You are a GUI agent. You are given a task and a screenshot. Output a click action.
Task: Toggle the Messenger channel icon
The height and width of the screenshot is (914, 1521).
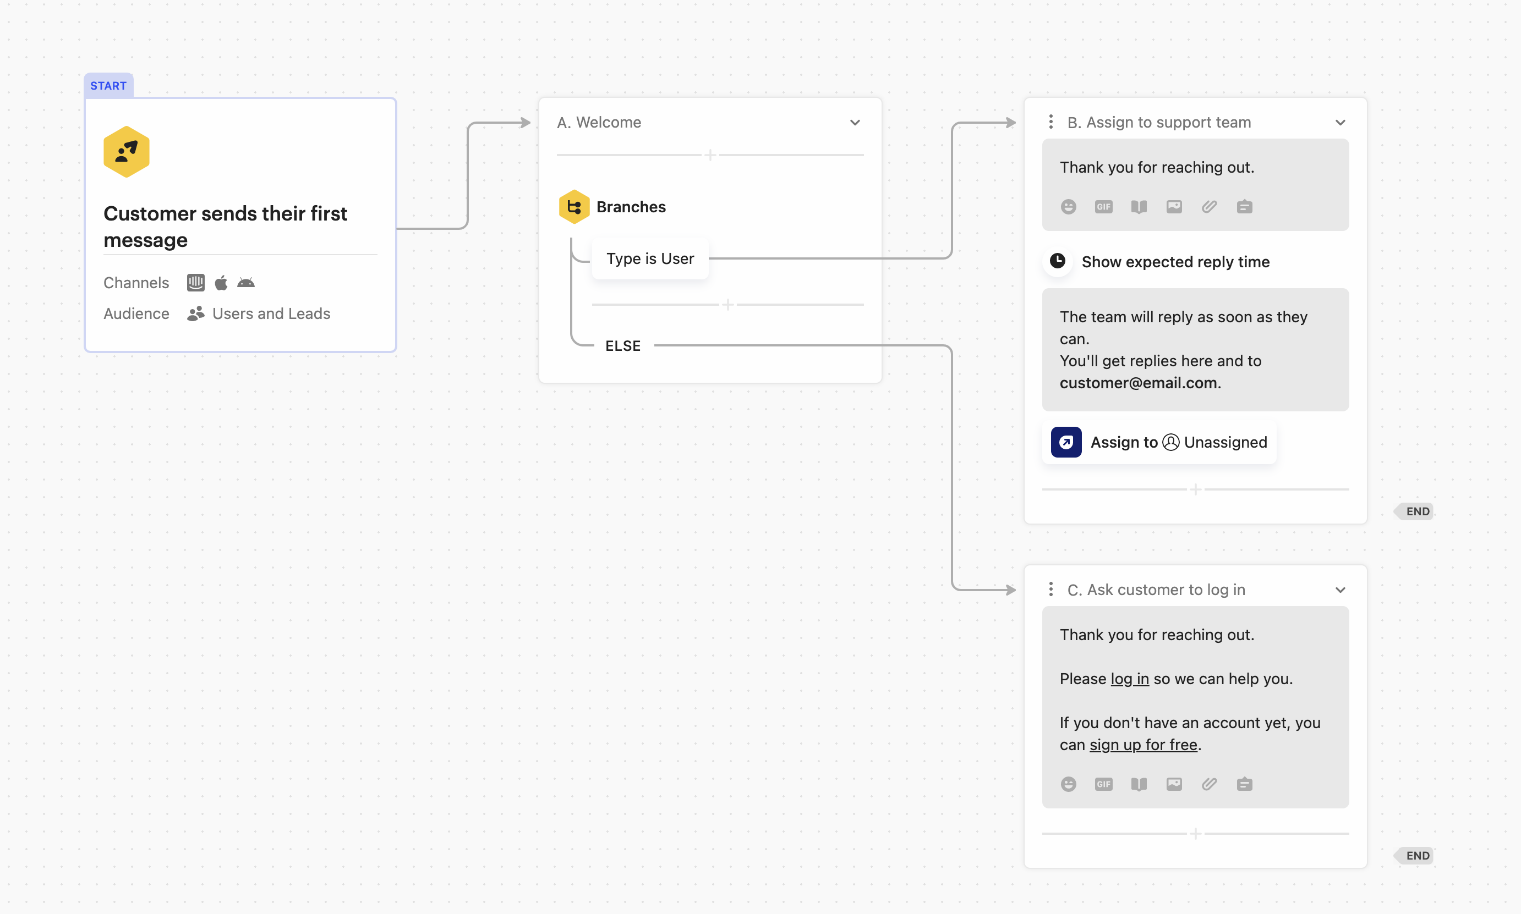click(x=195, y=282)
